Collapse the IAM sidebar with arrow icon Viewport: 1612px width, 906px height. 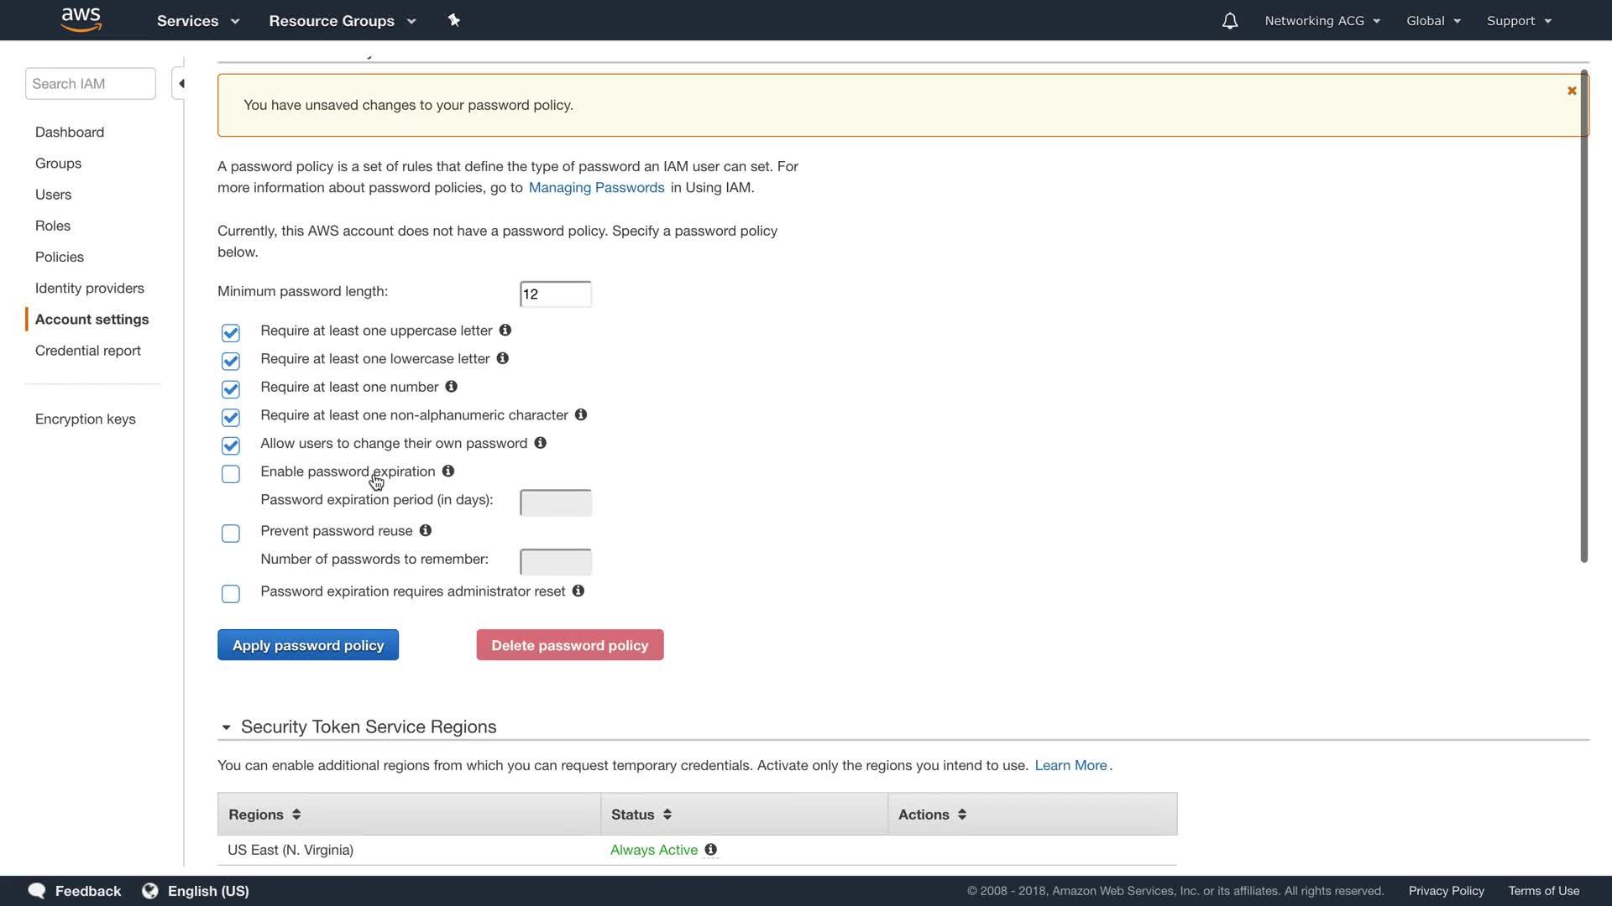[181, 84]
